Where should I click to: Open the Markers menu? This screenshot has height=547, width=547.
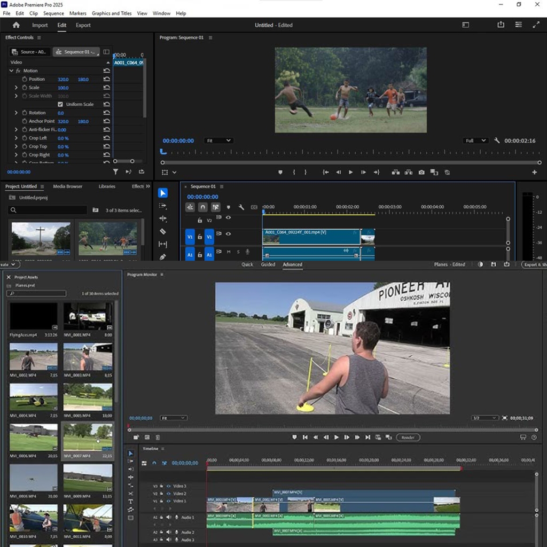pyautogui.click(x=78, y=13)
